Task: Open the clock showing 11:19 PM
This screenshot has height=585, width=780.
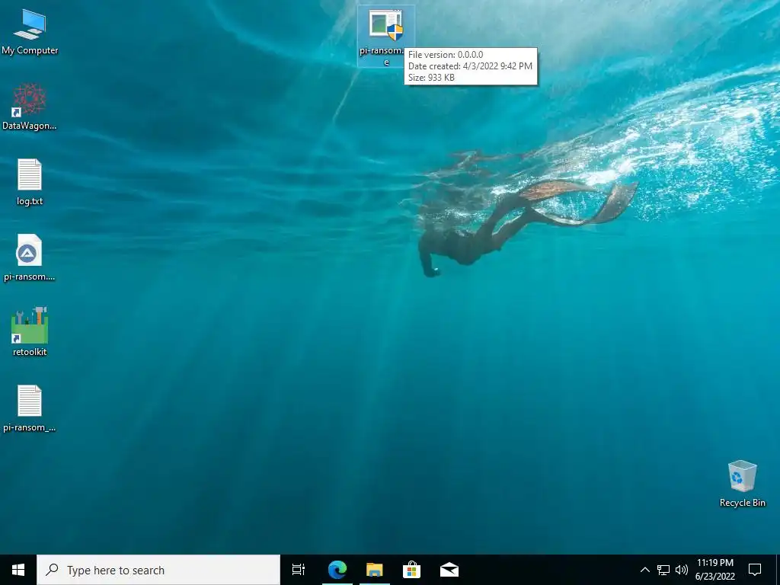Action: (x=714, y=570)
